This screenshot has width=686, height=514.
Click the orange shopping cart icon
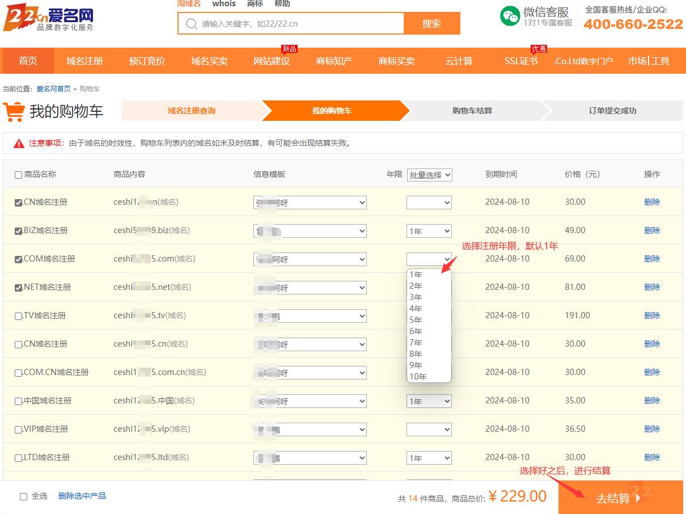pos(14,112)
